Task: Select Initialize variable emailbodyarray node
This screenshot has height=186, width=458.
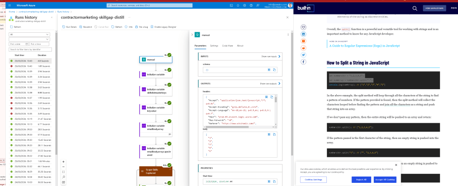Action: pyautogui.click(x=156, y=129)
